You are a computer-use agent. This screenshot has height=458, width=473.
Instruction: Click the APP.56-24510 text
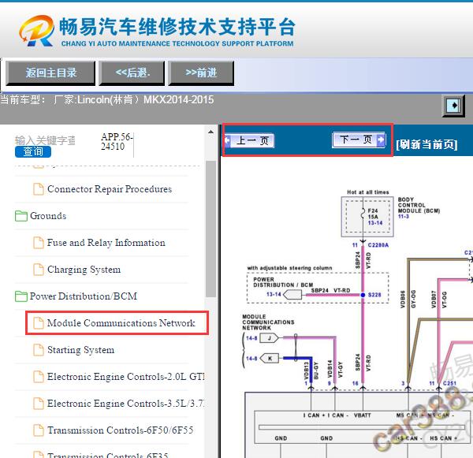(x=117, y=142)
